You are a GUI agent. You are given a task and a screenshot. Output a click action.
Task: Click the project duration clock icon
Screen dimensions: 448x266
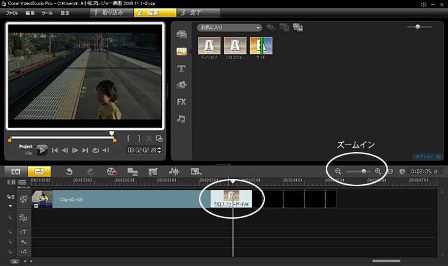coord(402,171)
